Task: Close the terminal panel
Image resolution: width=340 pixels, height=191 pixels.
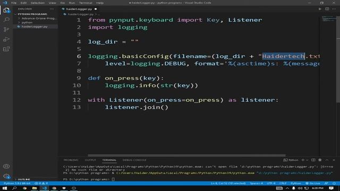Action: point(334,160)
